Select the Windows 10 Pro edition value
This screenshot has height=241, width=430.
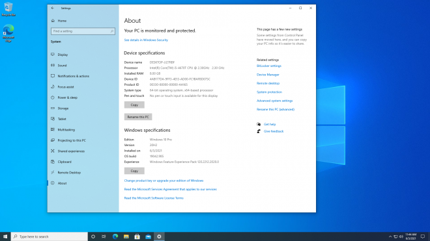[161, 140]
